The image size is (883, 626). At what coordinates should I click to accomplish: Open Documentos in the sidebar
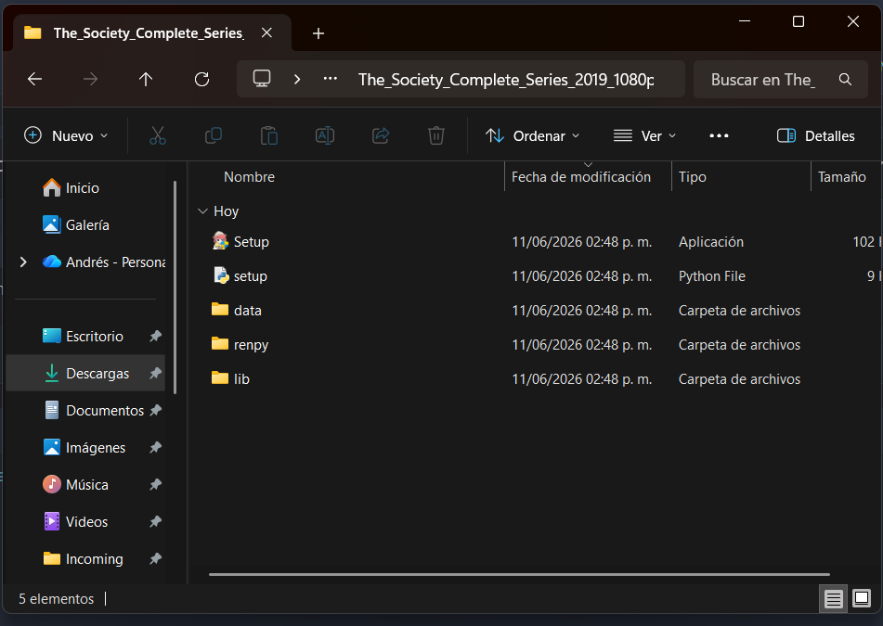click(105, 411)
